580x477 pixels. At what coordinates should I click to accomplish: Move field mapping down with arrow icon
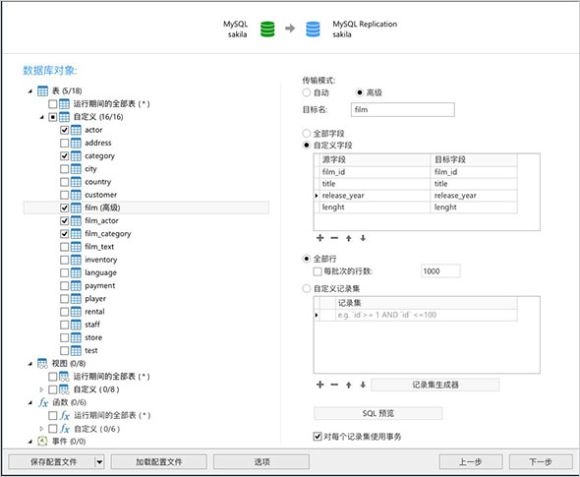[x=363, y=238]
